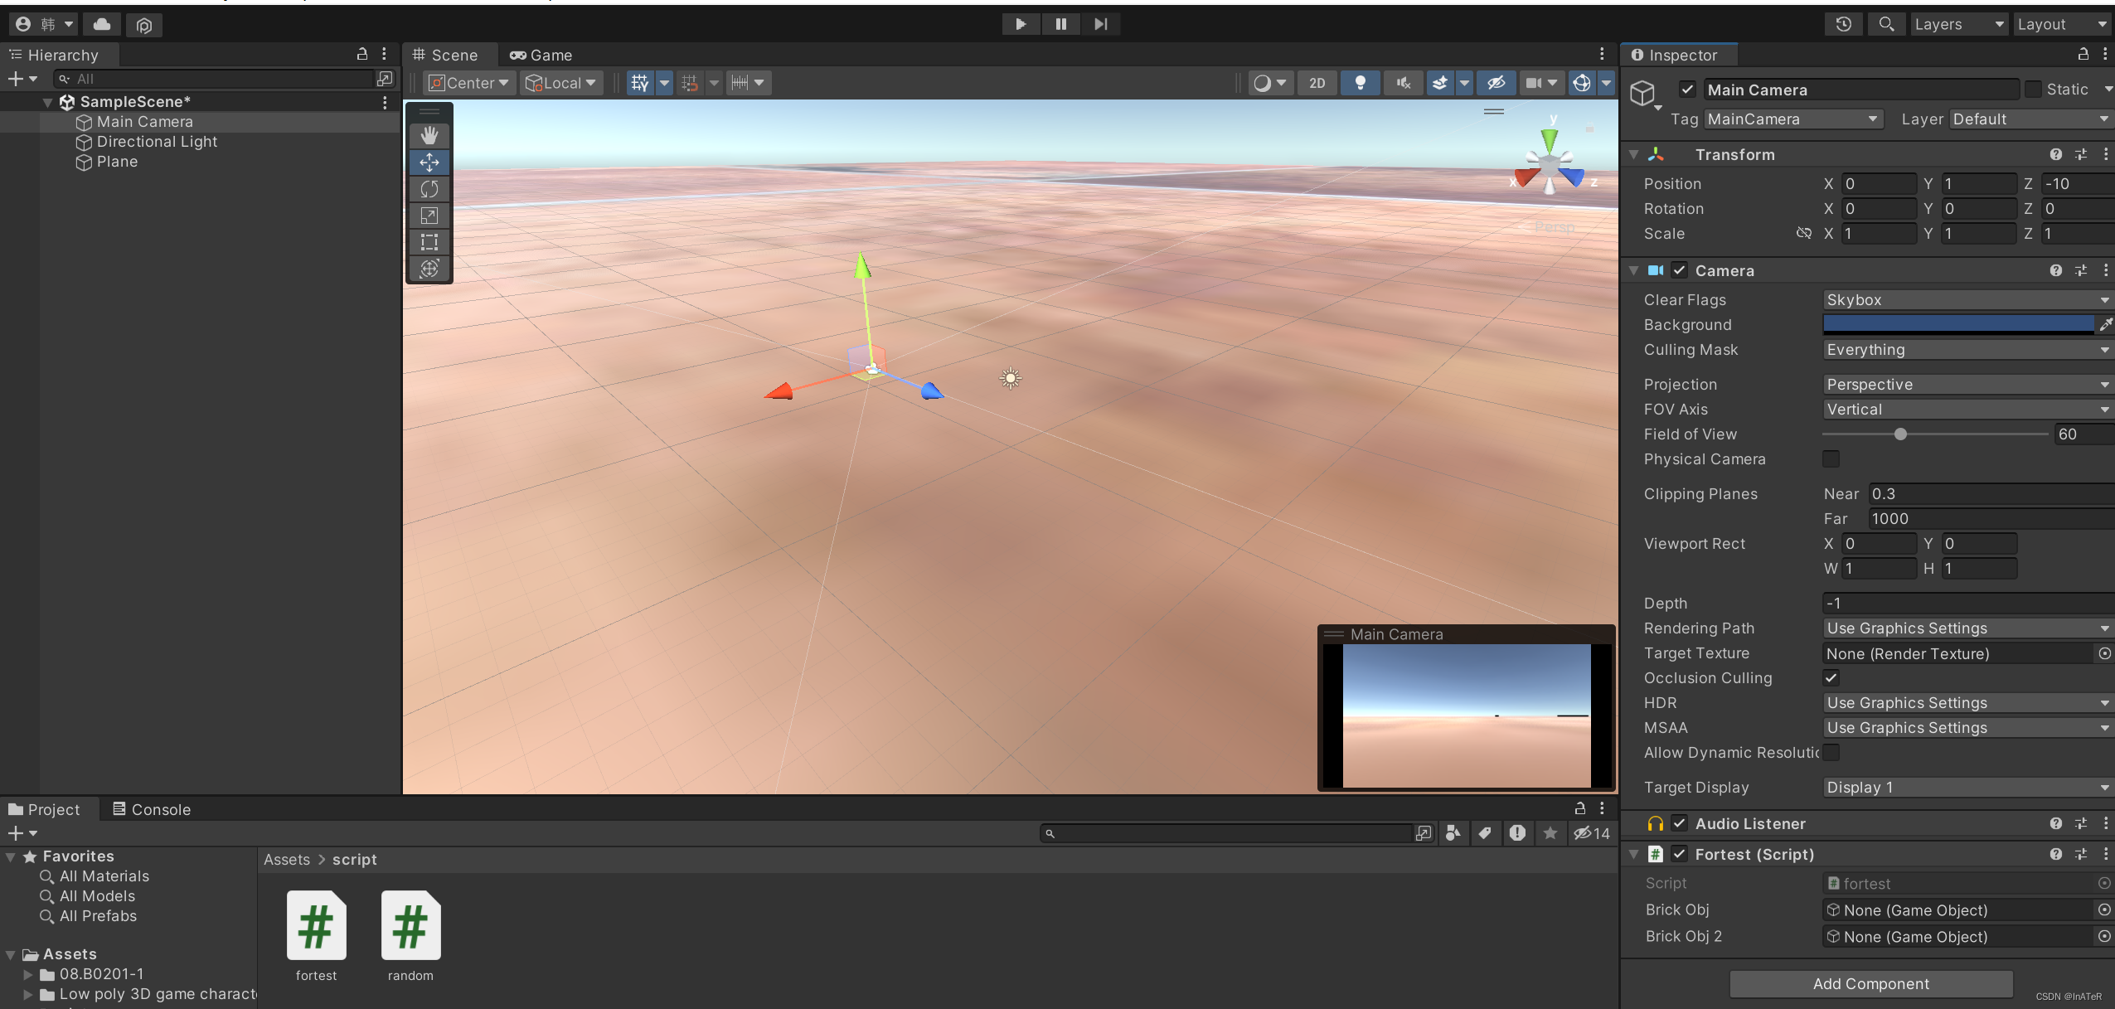Open the editor search tool
Image resolution: width=2115 pixels, height=1009 pixels.
point(1887,24)
